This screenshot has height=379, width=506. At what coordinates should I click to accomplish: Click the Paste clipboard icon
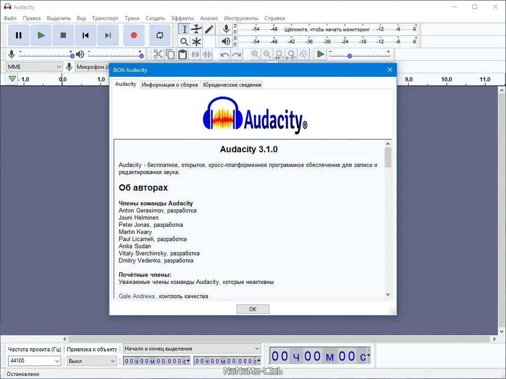click(x=183, y=54)
